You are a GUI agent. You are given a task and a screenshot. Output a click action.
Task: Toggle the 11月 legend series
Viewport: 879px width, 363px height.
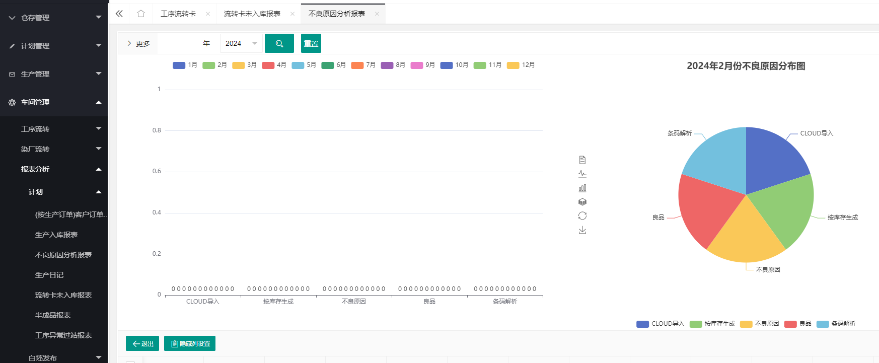pyautogui.click(x=487, y=65)
